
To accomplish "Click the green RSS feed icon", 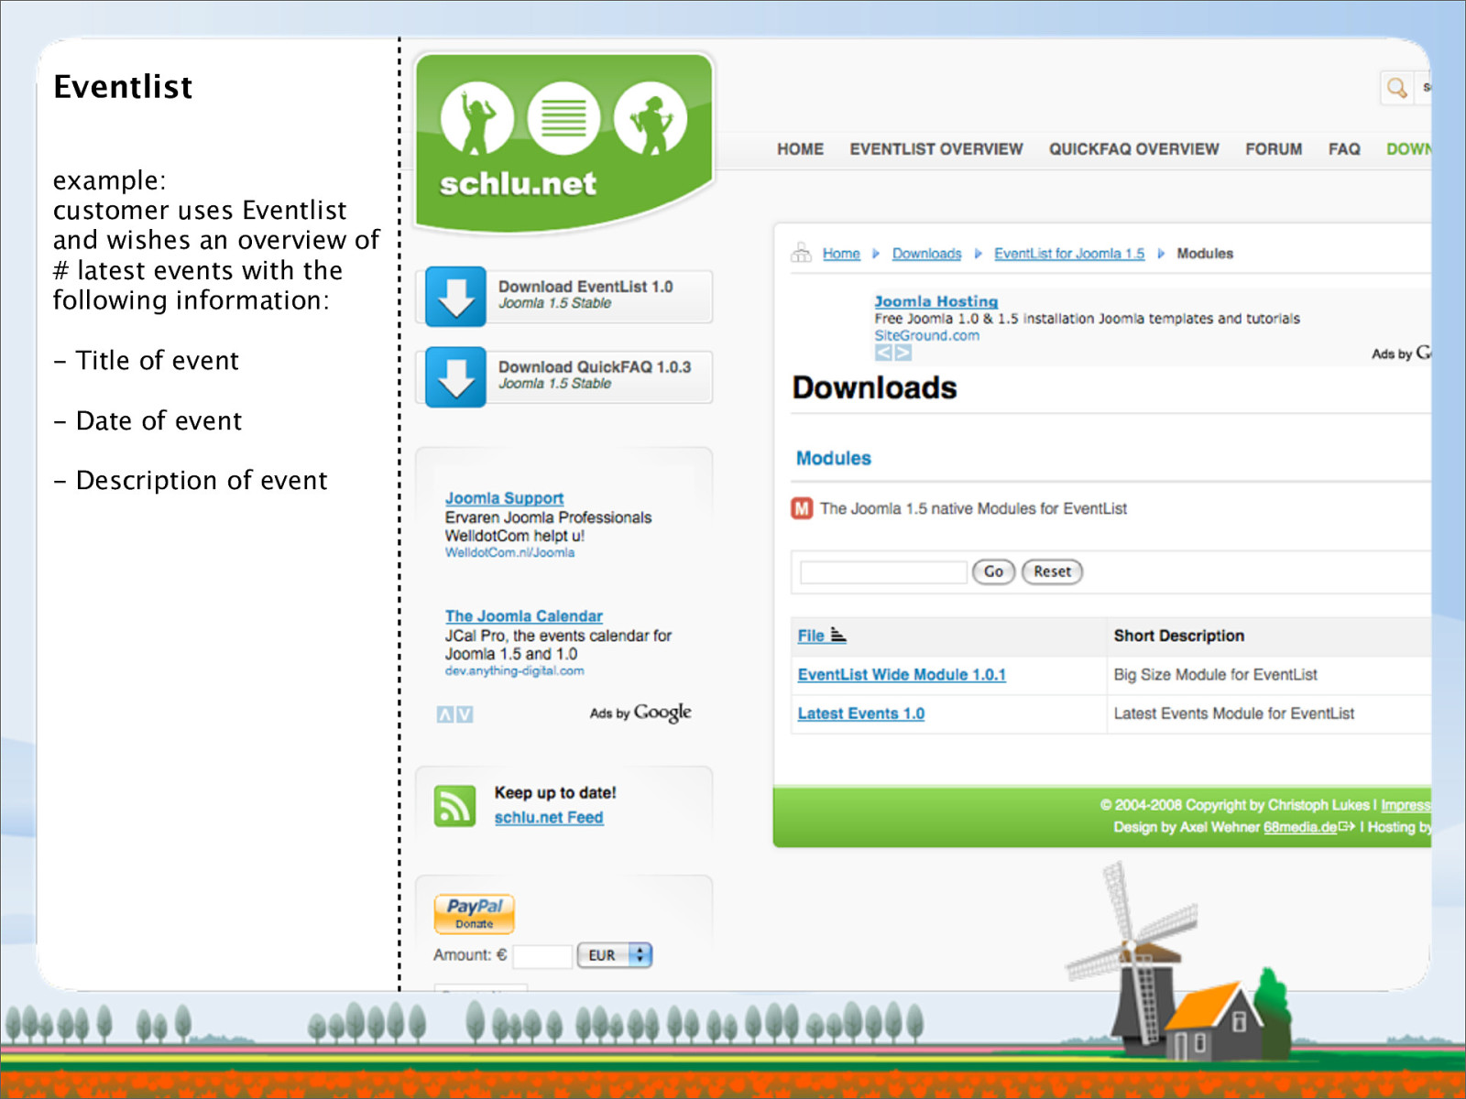I will (454, 806).
